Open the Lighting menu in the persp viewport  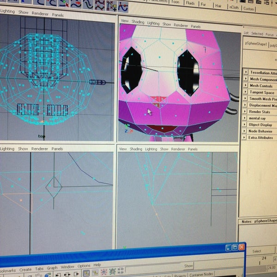point(153,23)
